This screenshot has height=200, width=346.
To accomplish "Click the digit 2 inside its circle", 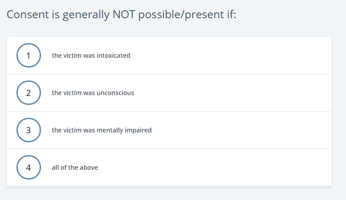I will 28,93.
